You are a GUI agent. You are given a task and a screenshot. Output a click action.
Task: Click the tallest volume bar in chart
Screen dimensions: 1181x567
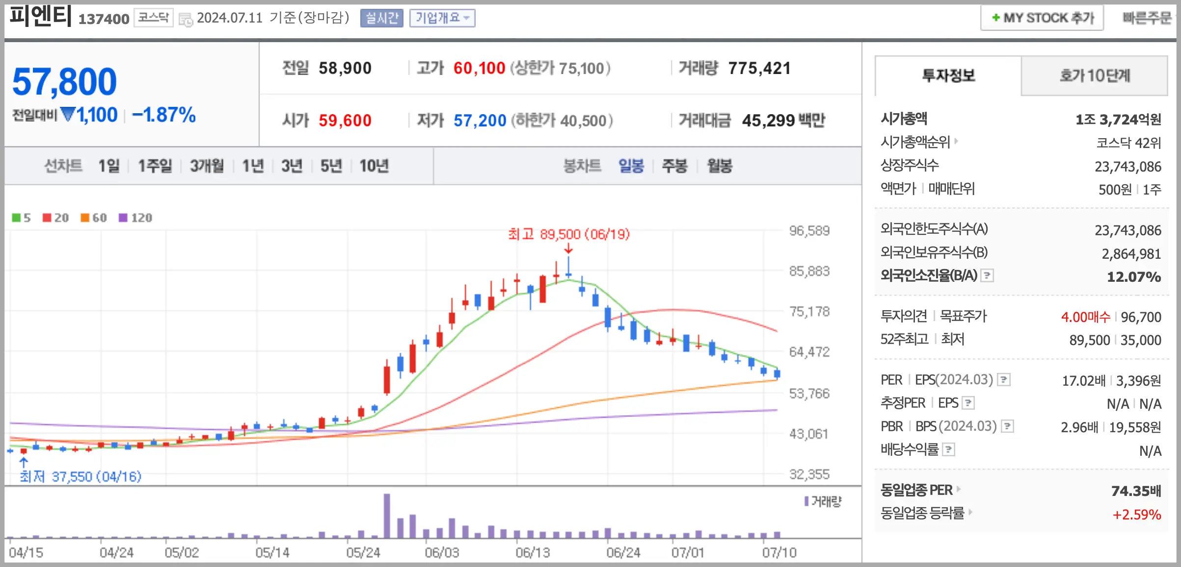click(x=387, y=516)
